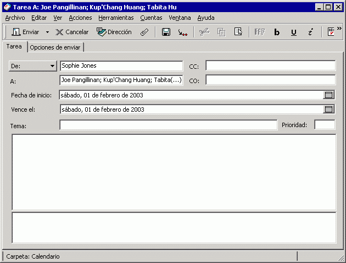Click the CC: input field
Image resolution: width=346 pixels, height=263 pixels.
click(271, 65)
